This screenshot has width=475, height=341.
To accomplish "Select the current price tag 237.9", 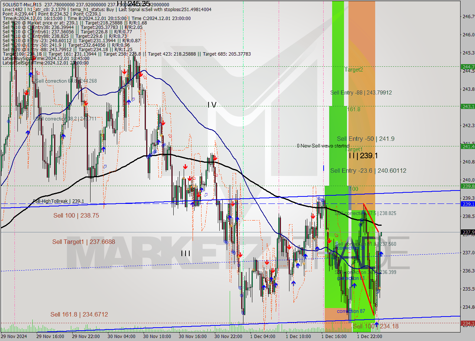I will (x=468, y=232).
